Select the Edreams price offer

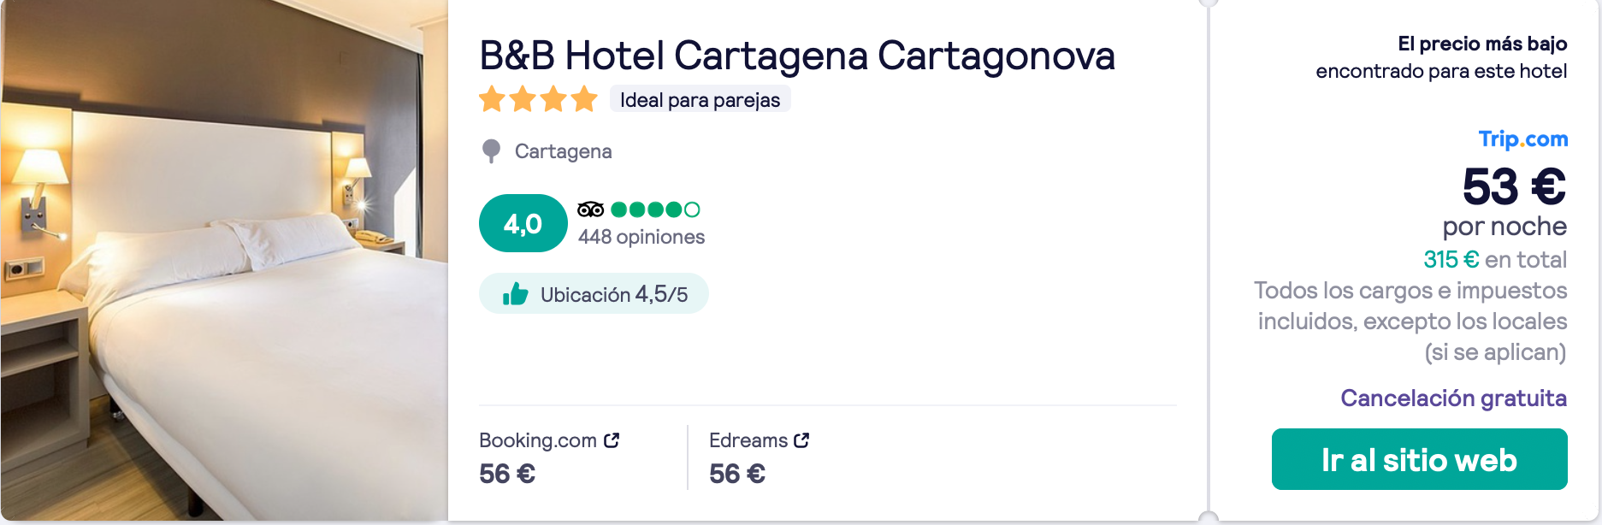(760, 457)
